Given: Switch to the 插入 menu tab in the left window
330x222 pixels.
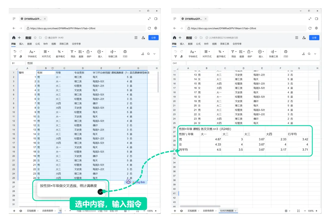Looking at the screenshot, I should tap(21, 44).
